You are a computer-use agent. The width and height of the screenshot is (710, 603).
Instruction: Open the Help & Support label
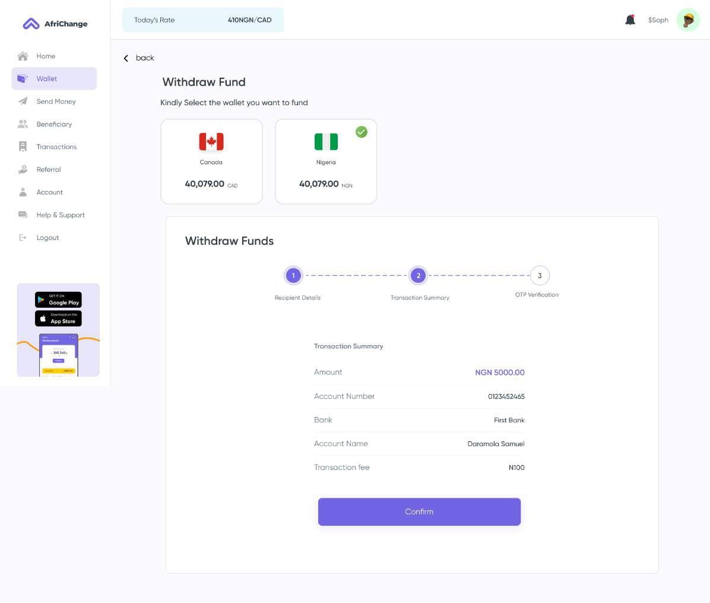click(61, 214)
